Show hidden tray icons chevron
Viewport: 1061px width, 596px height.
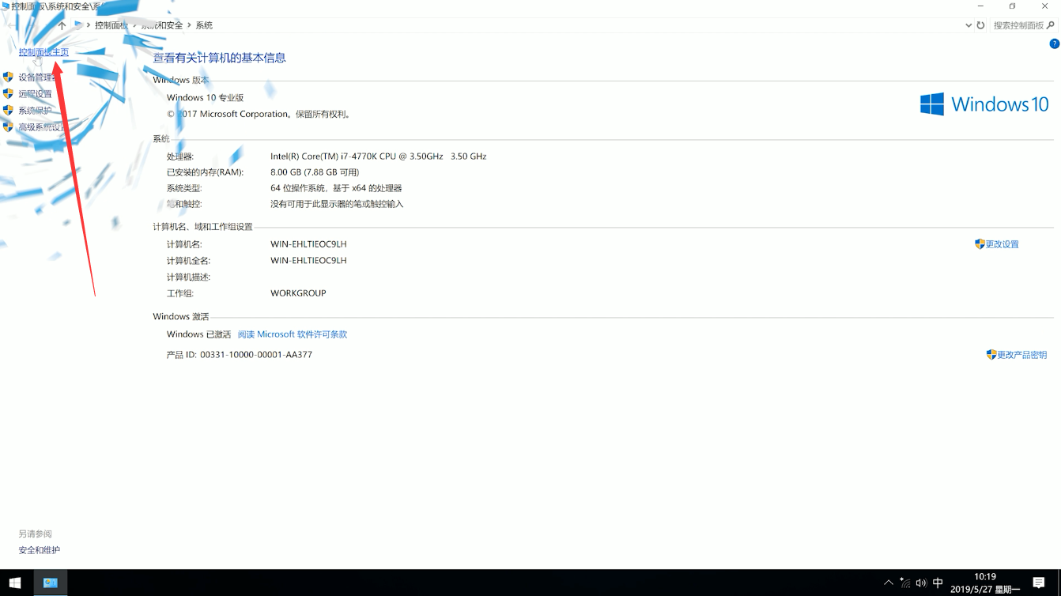pyautogui.click(x=889, y=583)
